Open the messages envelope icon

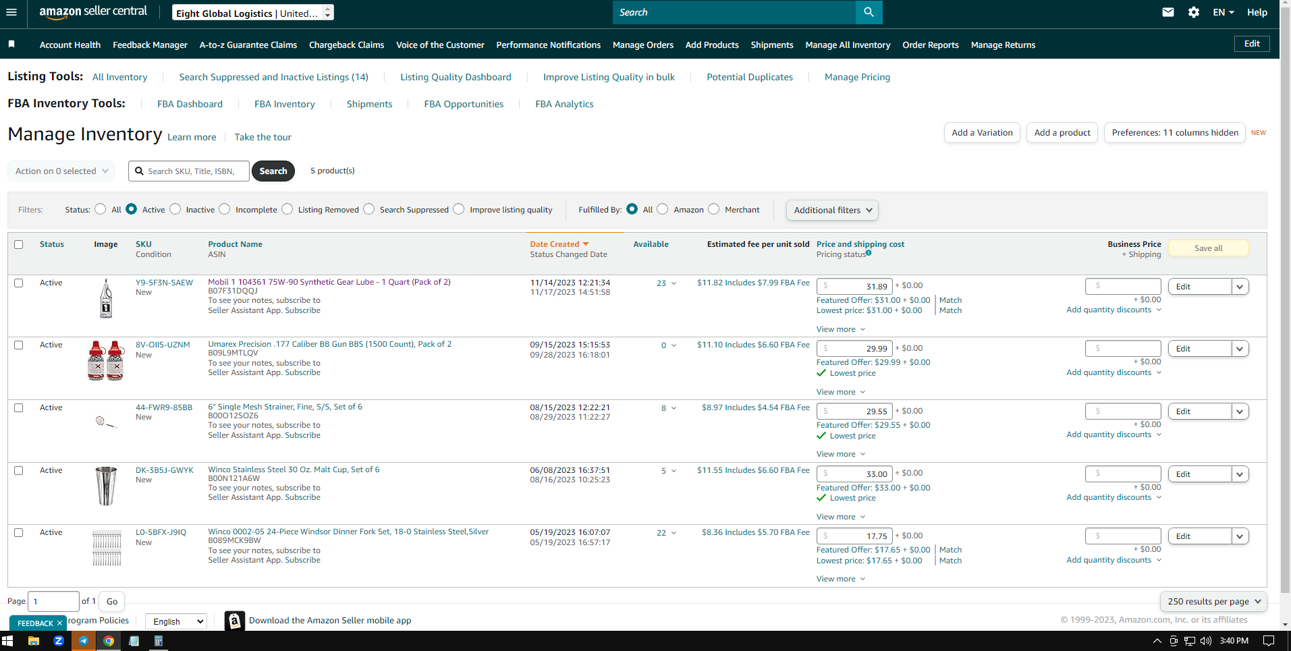(1168, 12)
